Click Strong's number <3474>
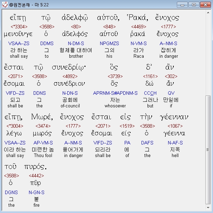 pos(43,126)
